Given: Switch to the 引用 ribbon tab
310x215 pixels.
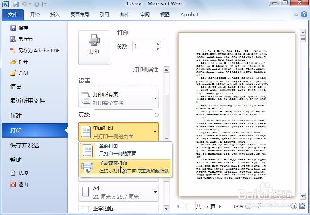Looking at the screenshot, I should pos(104,15).
